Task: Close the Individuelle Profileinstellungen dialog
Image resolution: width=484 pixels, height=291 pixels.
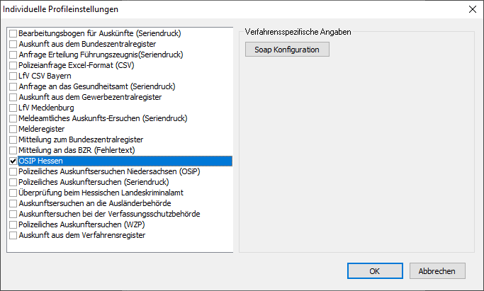Action: click(x=472, y=9)
